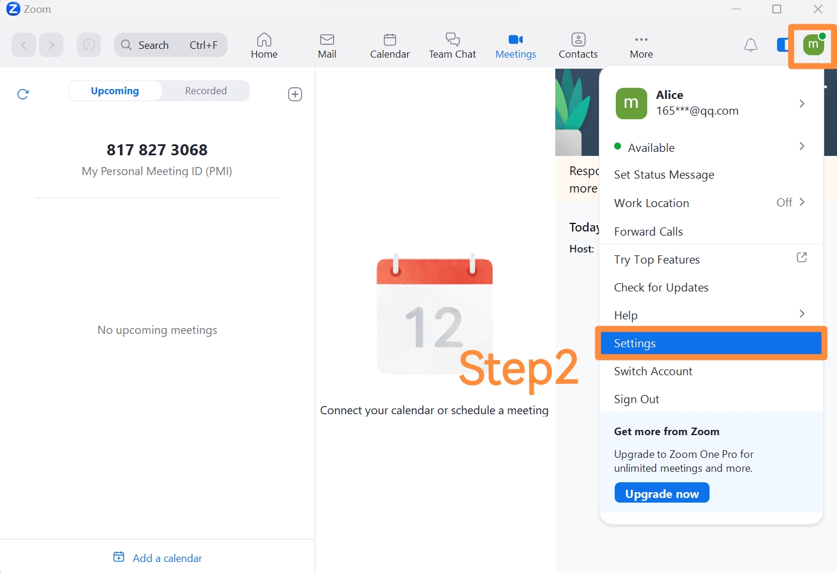Screen dimensions: 837x573
Task: Select the personal meeting ID 817 827 3068
Action: pyautogui.click(x=157, y=150)
